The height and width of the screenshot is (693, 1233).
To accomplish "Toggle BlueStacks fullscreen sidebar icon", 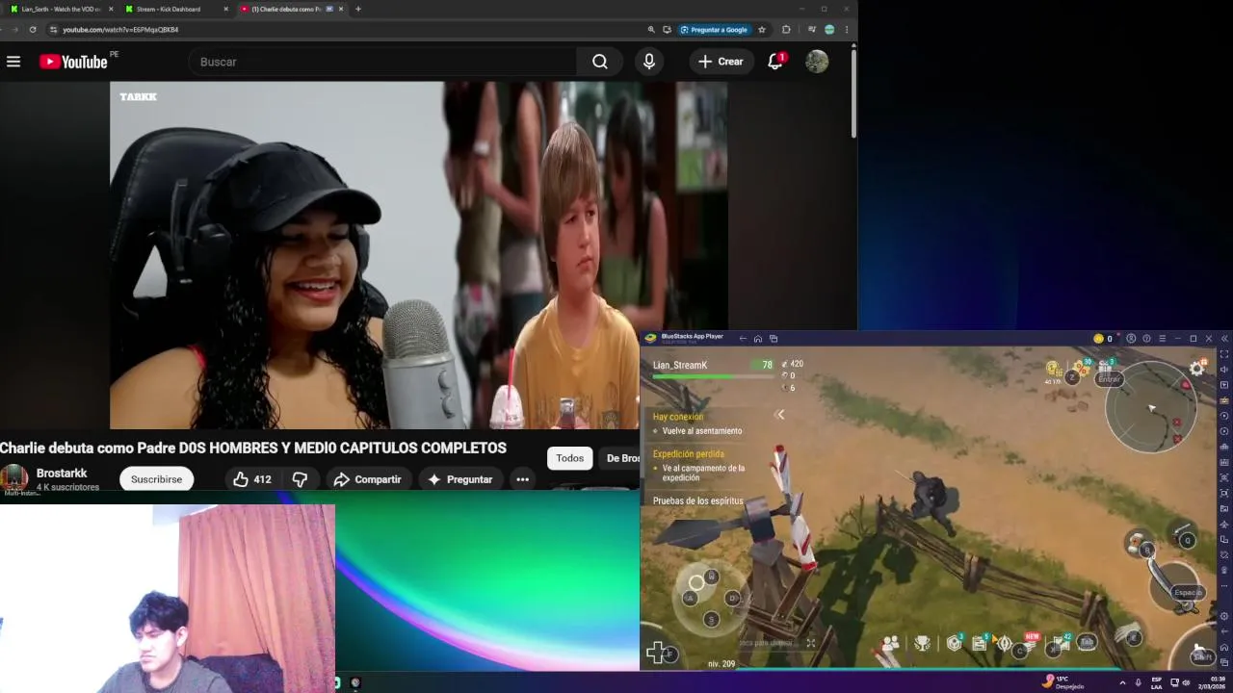I will point(1224,354).
